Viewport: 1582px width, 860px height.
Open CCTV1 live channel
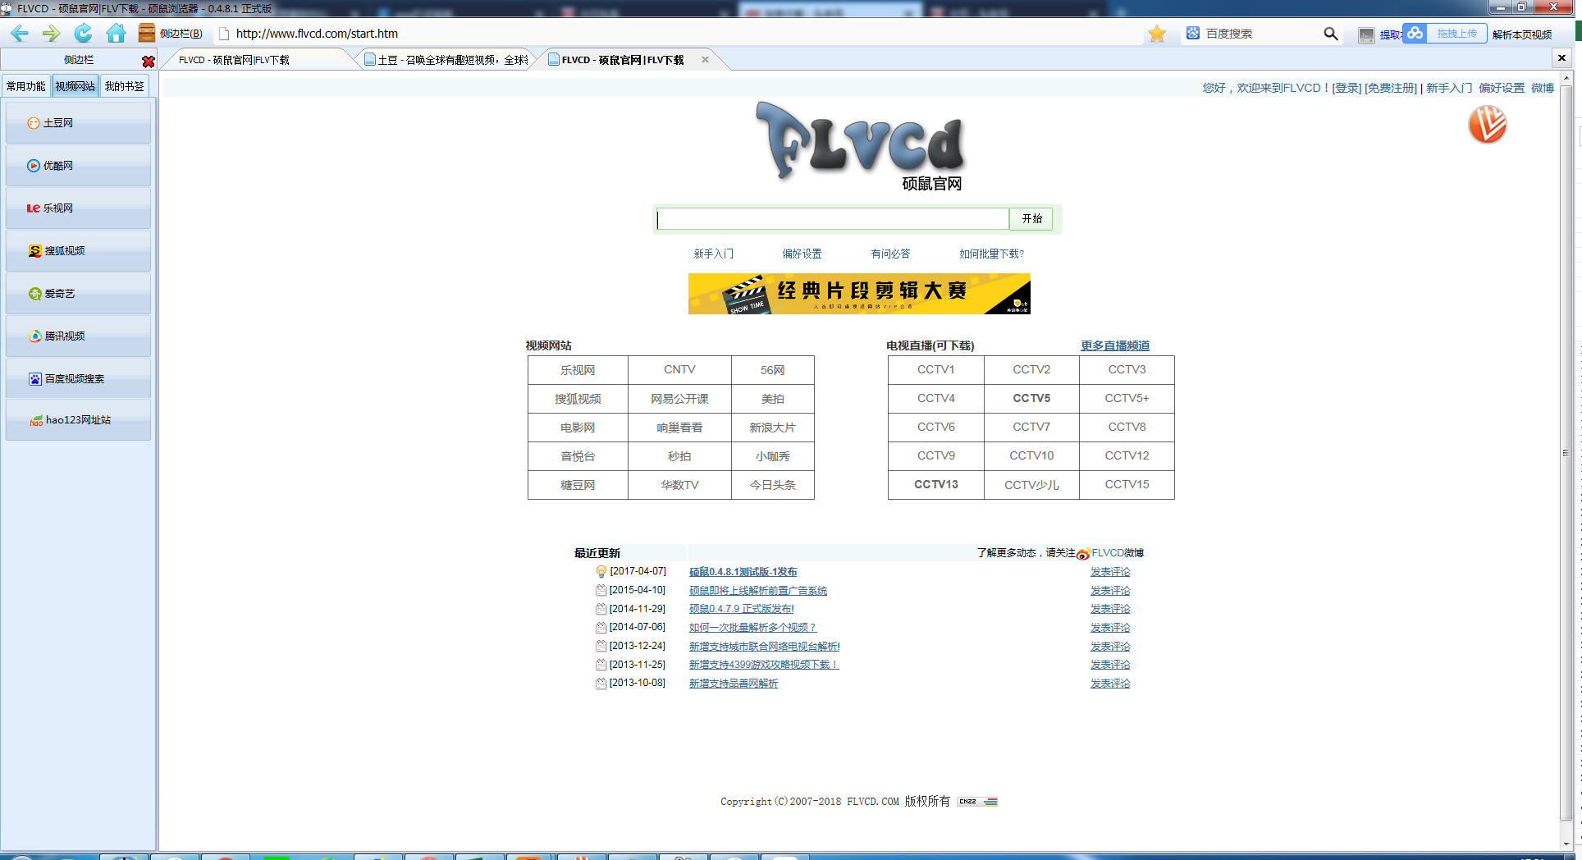click(936, 369)
